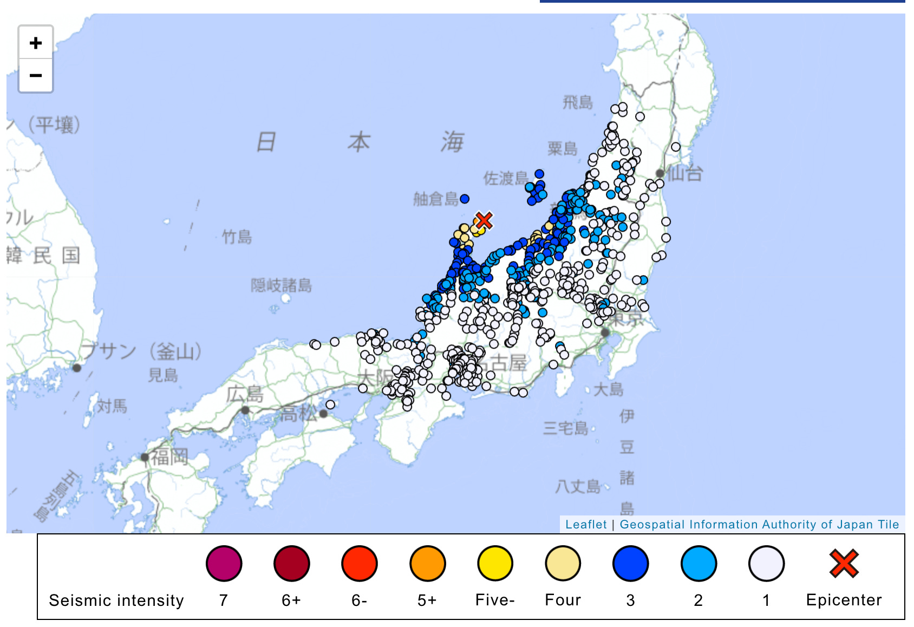Click the orange 5+ intensity symbol
This screenshot has width=914, height=627.
(427, 564)
